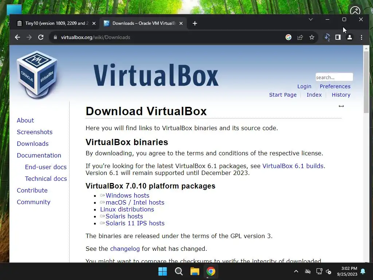Reload the VirtualBox downloads page
The image size is (373, 280).
(41, 37)
